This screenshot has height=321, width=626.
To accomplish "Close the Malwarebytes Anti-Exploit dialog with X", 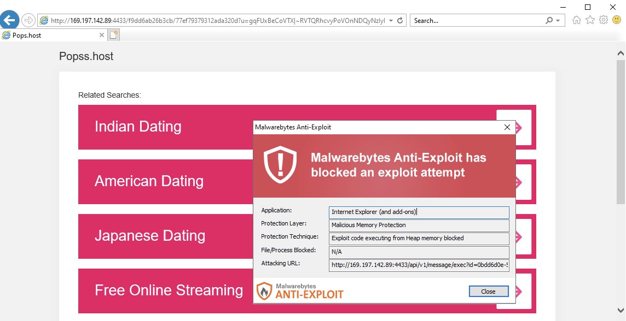I will [507, 127].
